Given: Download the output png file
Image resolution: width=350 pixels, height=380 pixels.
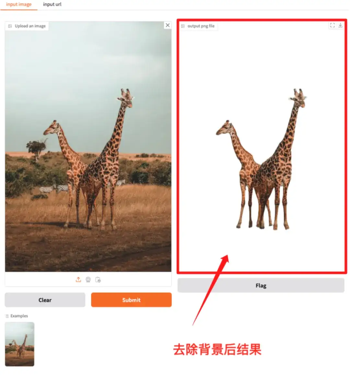Looking at the screenshot, I should pyautogui.click(x=340, y=25).
